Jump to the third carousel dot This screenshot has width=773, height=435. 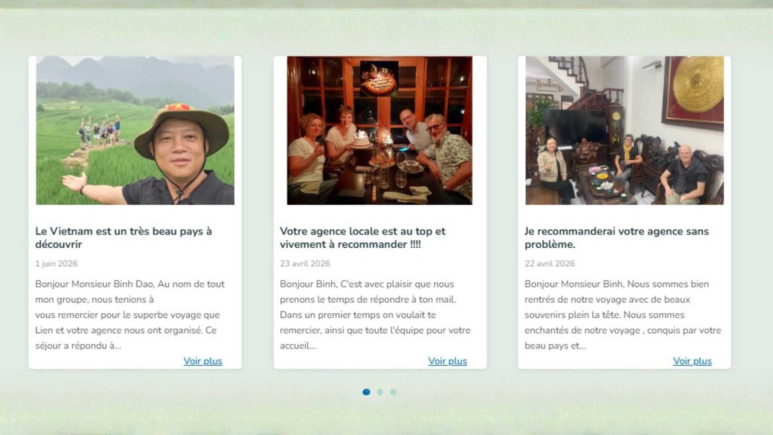coord(393,392)
